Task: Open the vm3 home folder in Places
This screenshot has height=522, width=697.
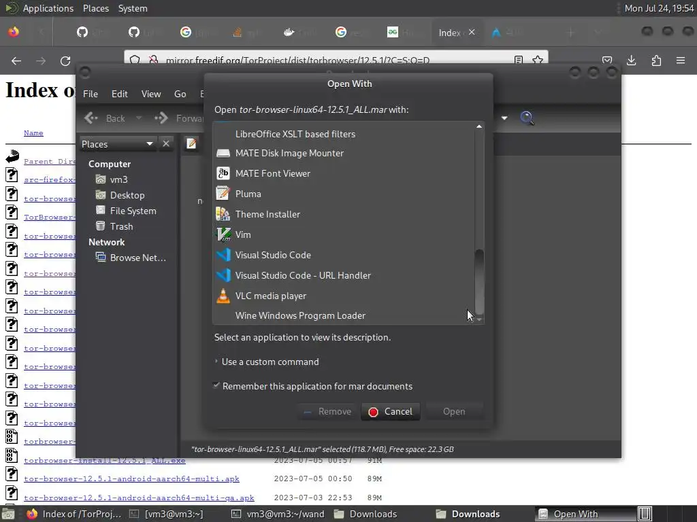Action: click(x=118, y=179)
